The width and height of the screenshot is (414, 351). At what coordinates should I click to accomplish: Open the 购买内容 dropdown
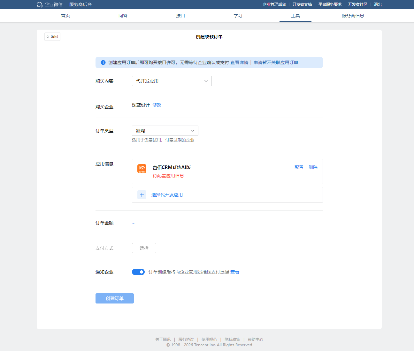pos(172,81)
